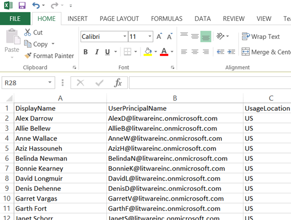Select column B header
The image size is (291, 220).
175,98
